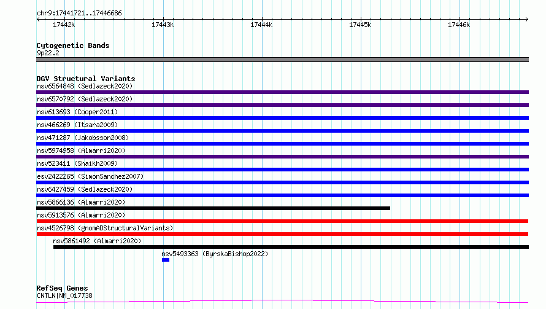Click the 17443k ruler tick label
The image size is (546, 309).
point(163,25)
